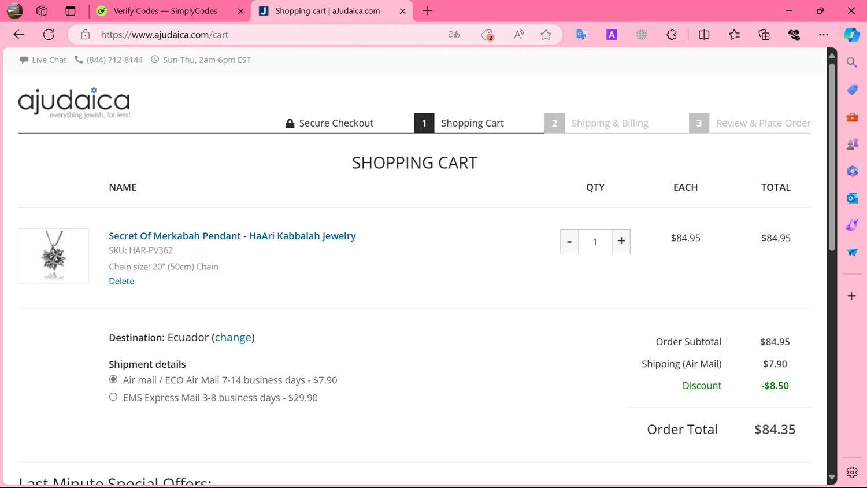867x488 pixels.
Task: Open the Extensions puzzle icon
Action: 672,35
